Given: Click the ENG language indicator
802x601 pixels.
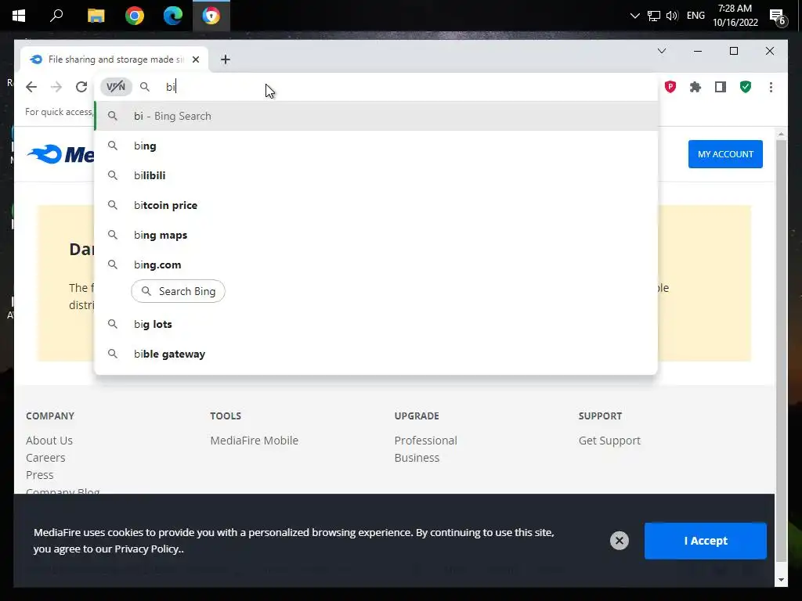Looking at the screenshot, I should coord(695,16).
